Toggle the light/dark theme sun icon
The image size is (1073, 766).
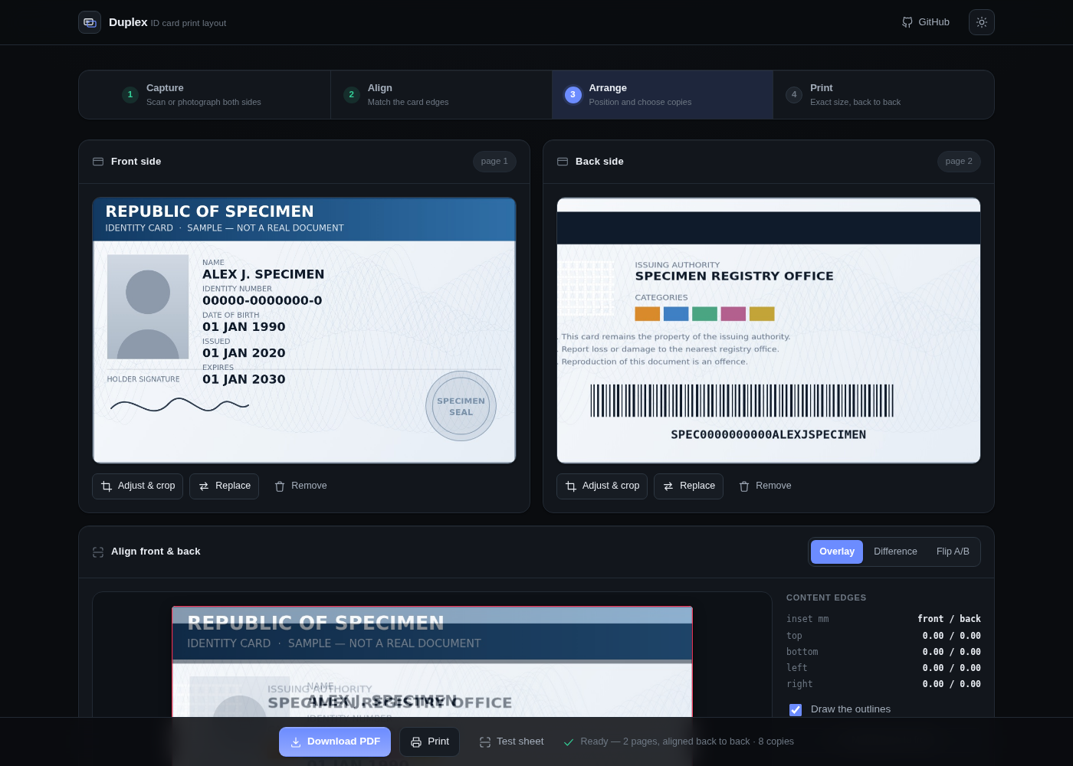click(x=982, y=22)
